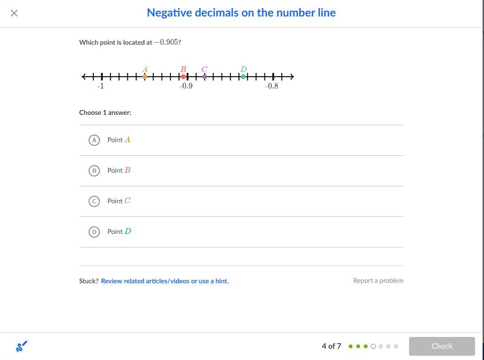
Task: Click purple point C on number line
Action: click(205, 77)
